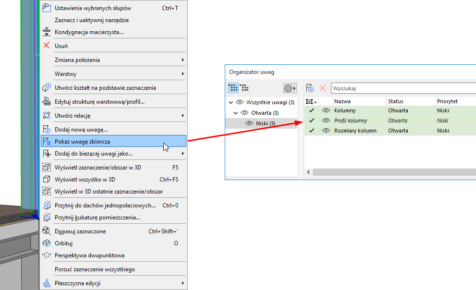This screenshot has width=476, height=290.
Task: Click the Niski priority in Rozmiary kolumn row
Action: coord(443,131)
